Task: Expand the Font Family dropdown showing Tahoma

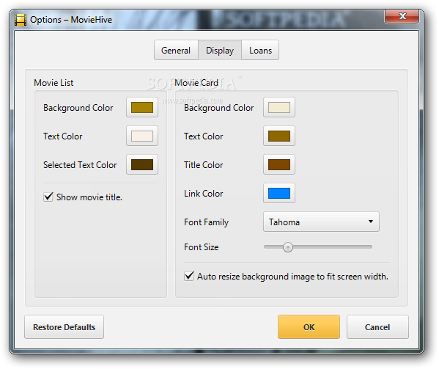Action: click(x=321, y=222)
